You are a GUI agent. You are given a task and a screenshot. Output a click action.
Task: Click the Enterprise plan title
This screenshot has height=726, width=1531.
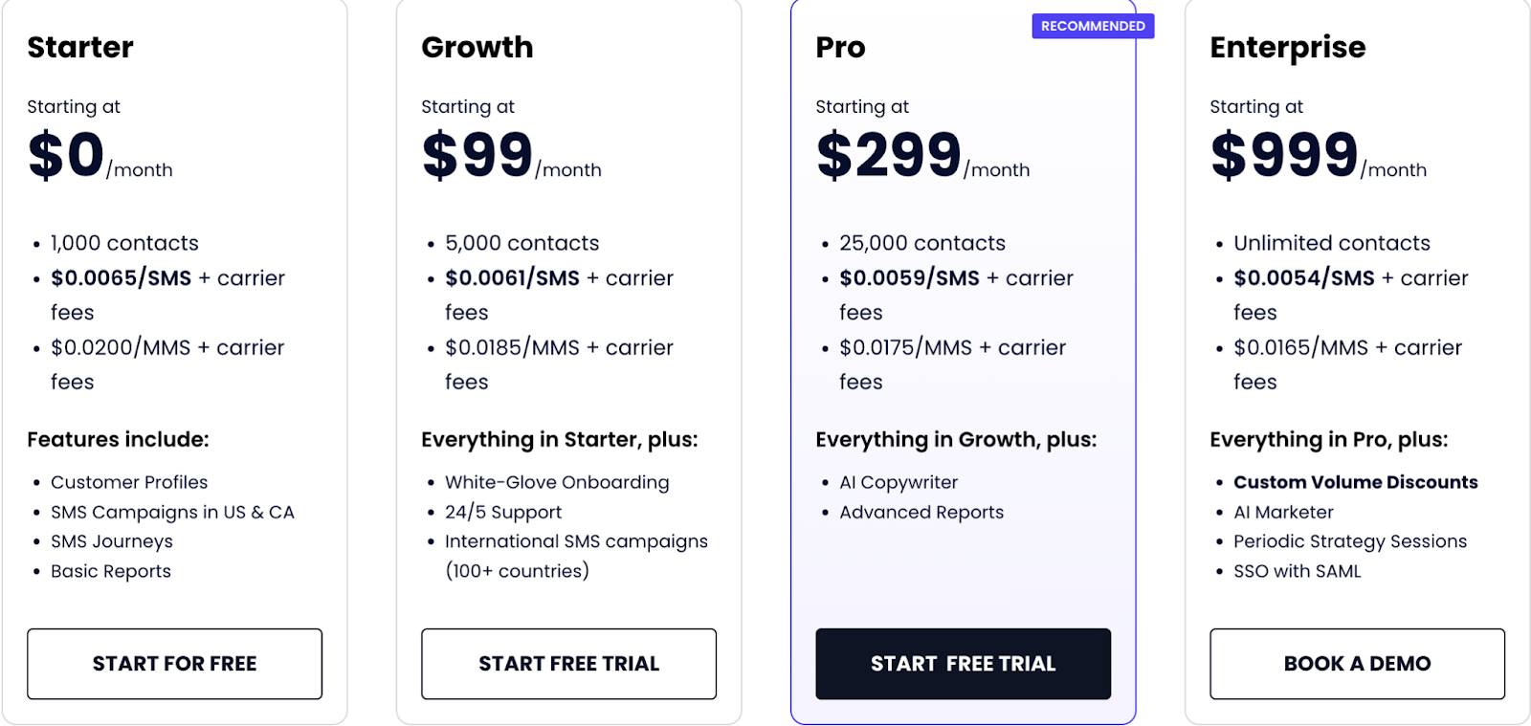coord(1287,47)
